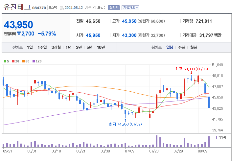Image resolution: width=232 pixels, height=161 pixels.
Task: Click the 상한가 60,600 text
Action: click(151, 21)
